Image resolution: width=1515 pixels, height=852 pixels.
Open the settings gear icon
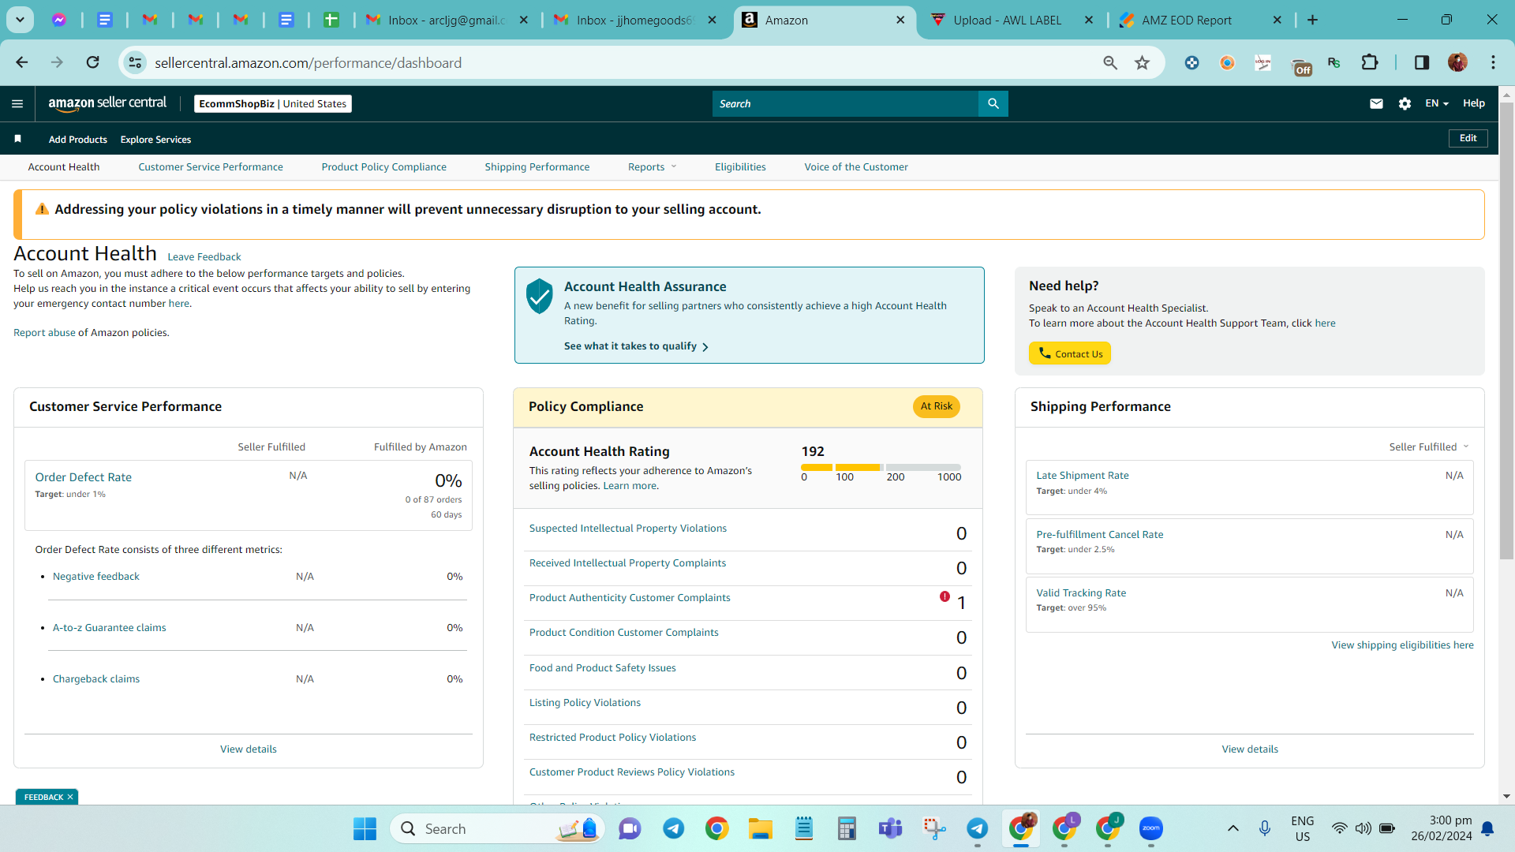[x=1405, y=103]
